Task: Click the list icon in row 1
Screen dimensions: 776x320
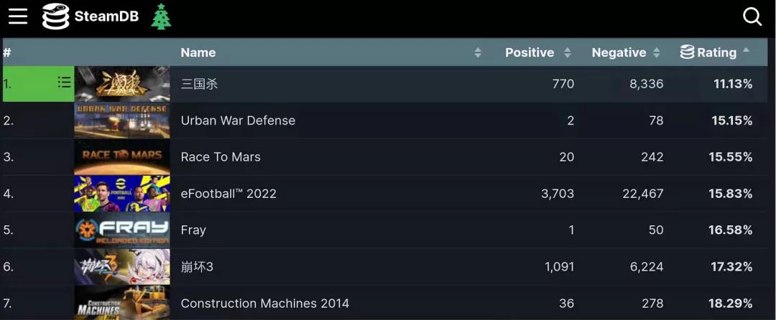Action: [64, 83]
